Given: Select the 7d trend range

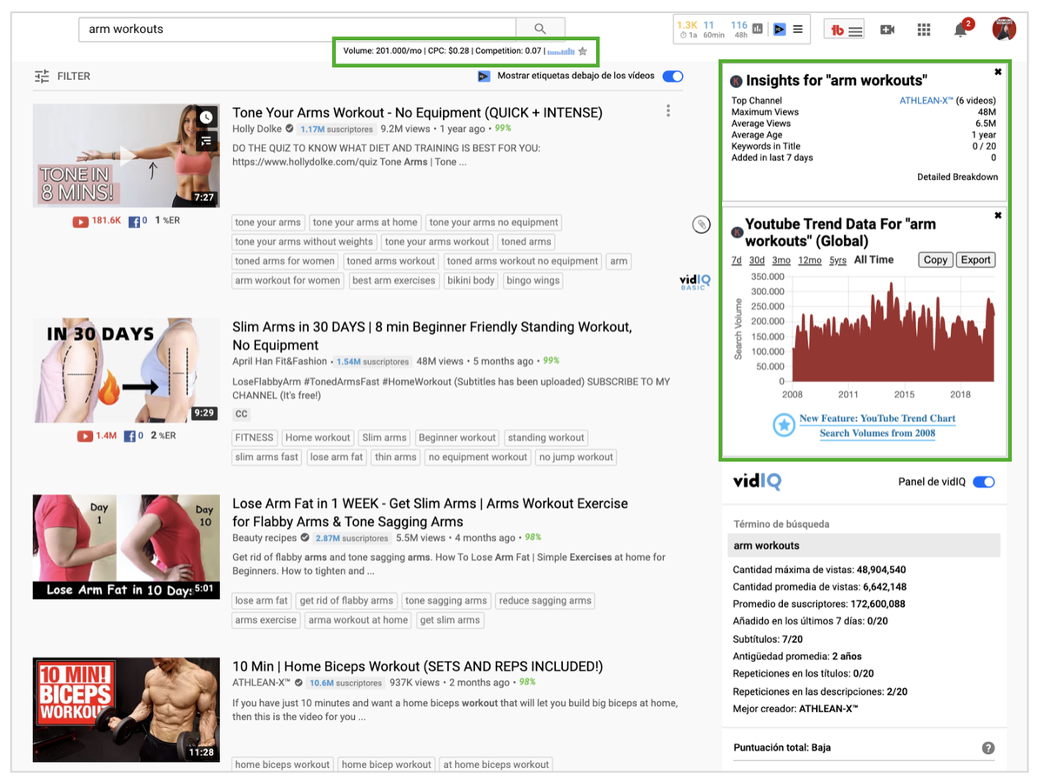Looking at the screenshot, I should pyautogui.click(x=737, y=260).
